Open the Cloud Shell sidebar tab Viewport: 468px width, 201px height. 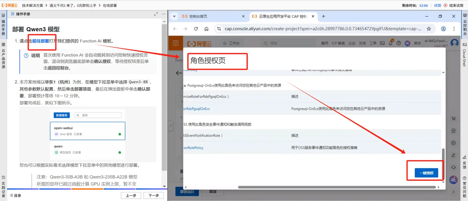pos(465,55)
